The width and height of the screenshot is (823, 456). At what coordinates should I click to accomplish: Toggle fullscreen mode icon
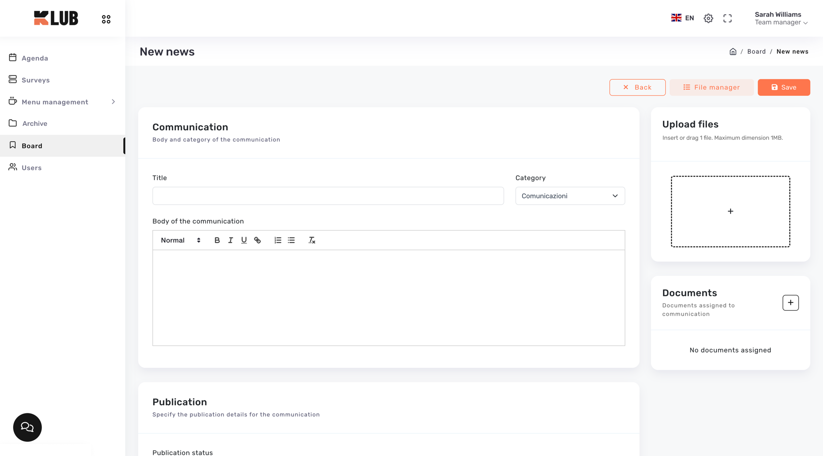[728, 18]
